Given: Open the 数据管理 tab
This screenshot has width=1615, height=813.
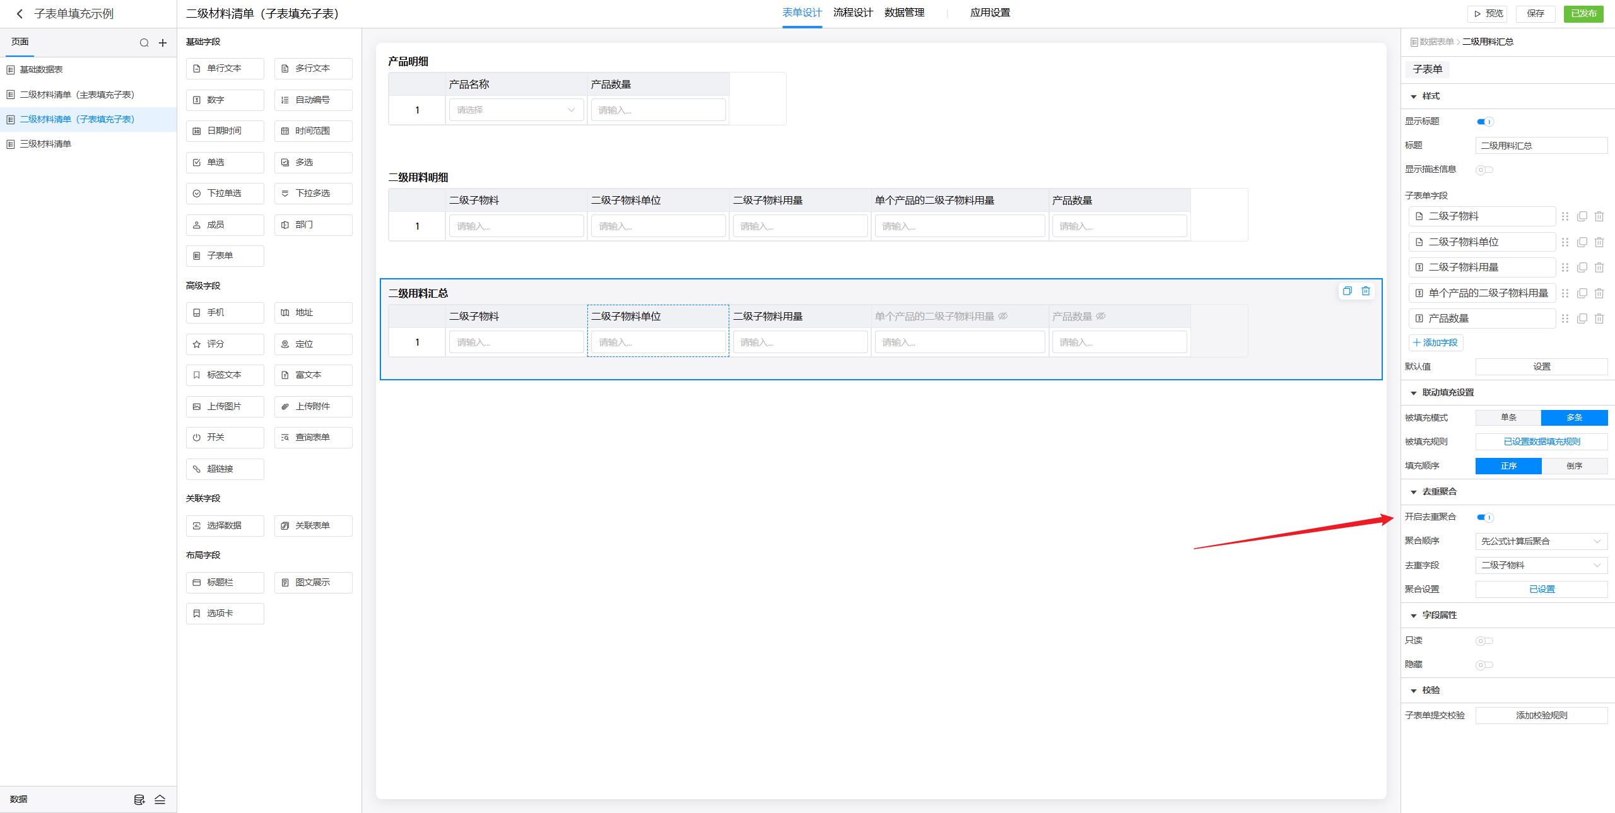Looking at the screenshot, I should point(904,13).
